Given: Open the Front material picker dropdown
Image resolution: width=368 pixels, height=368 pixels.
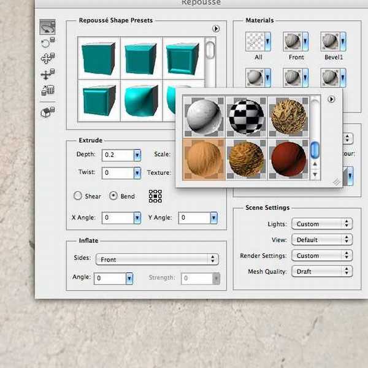Looking at the screenshot, I should (304, 42).
